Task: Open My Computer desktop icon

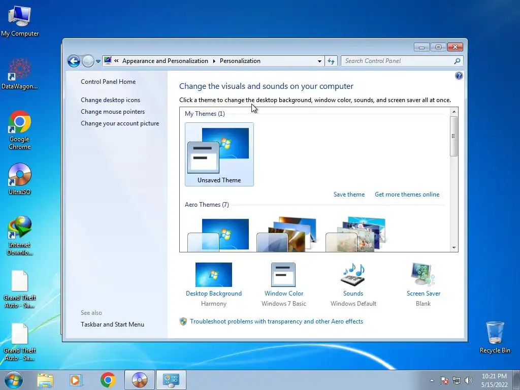Action: 20,20
